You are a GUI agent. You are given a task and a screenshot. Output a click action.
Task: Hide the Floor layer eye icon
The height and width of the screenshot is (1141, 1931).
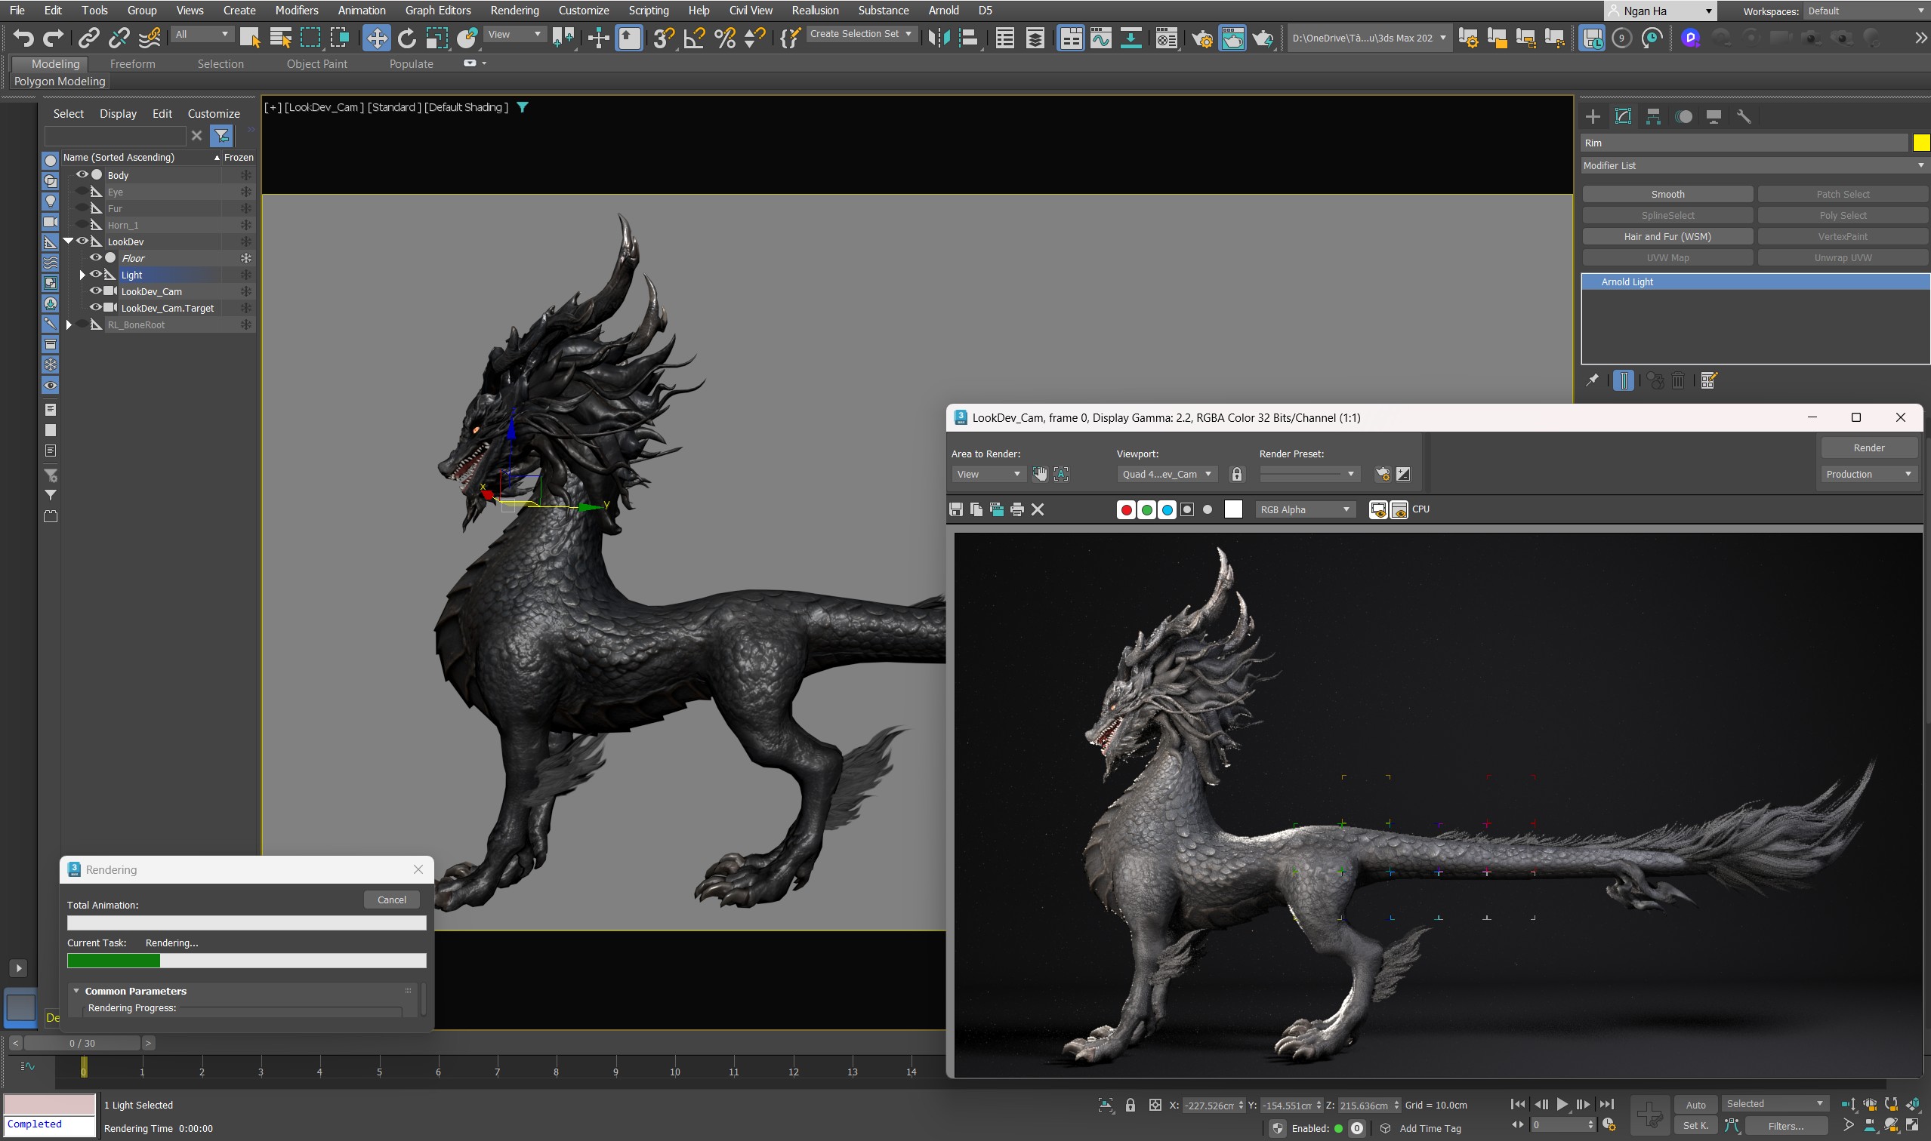coord(96,257)
